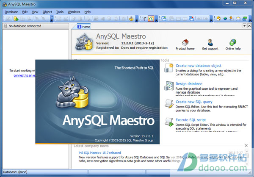Image resolution: width=254 pixels, height=177 pixels.
Task: Click the news scrollbar up arrow
Action: (x=247, y=151)
